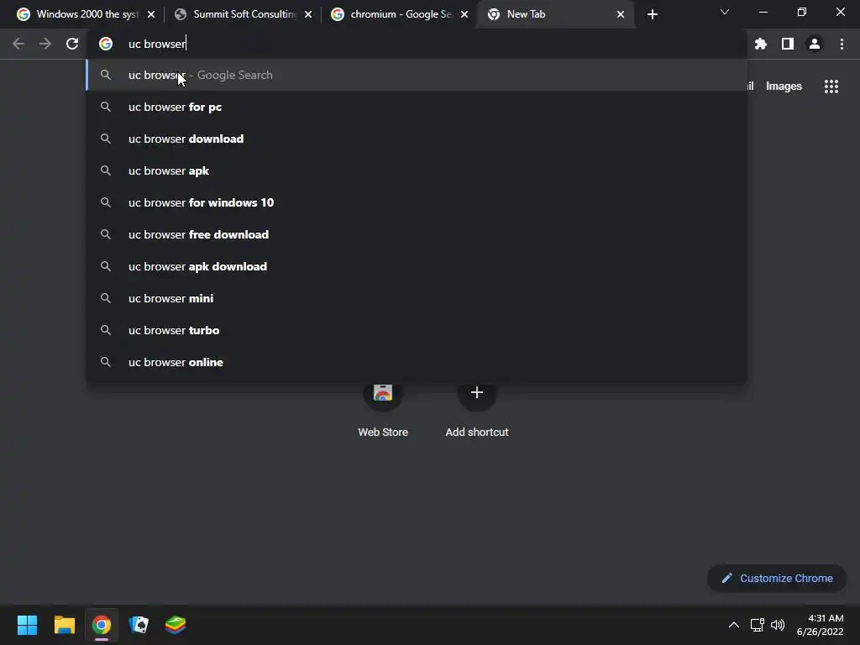Open the Images link
Image resolution: width=860 pixels, height=645 pixels.
click(x=784, y=87)
